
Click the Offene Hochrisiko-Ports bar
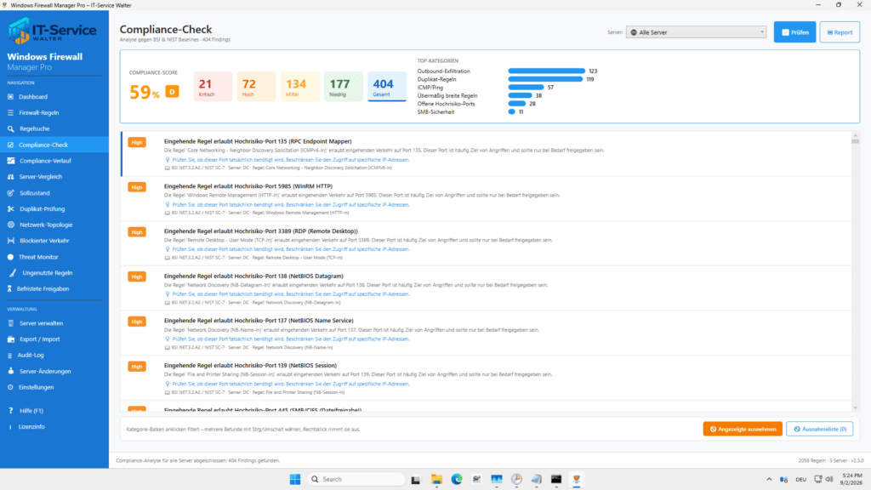517,104
